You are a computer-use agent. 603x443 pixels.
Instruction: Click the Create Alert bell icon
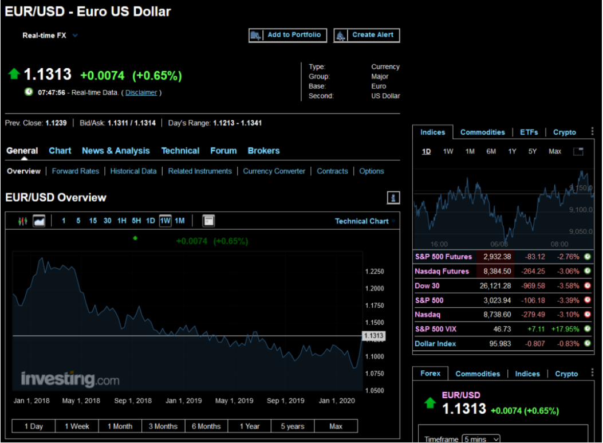tap(340, 36)
